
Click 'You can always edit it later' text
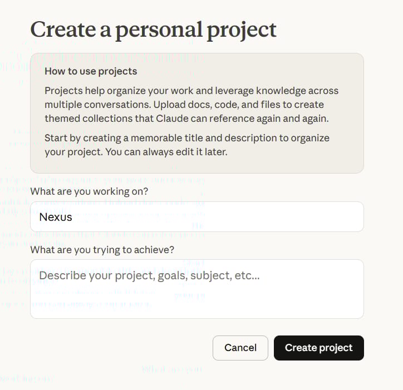click(166, 152)
